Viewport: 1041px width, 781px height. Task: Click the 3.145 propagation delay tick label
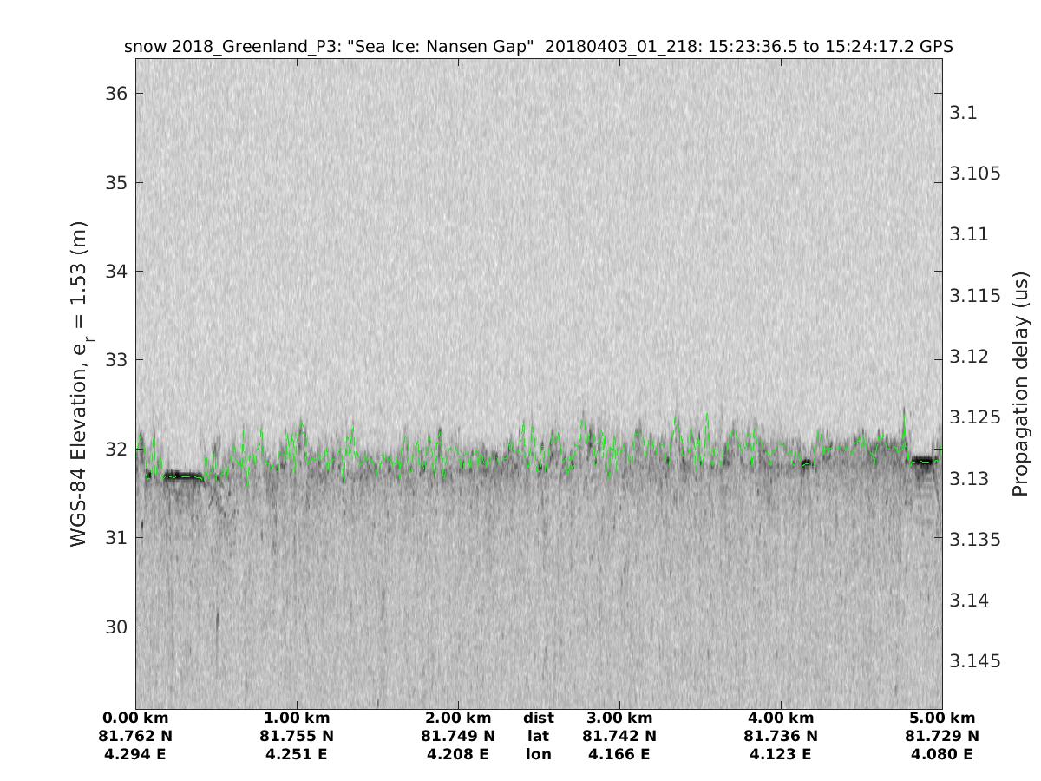(x=975, y=661)
